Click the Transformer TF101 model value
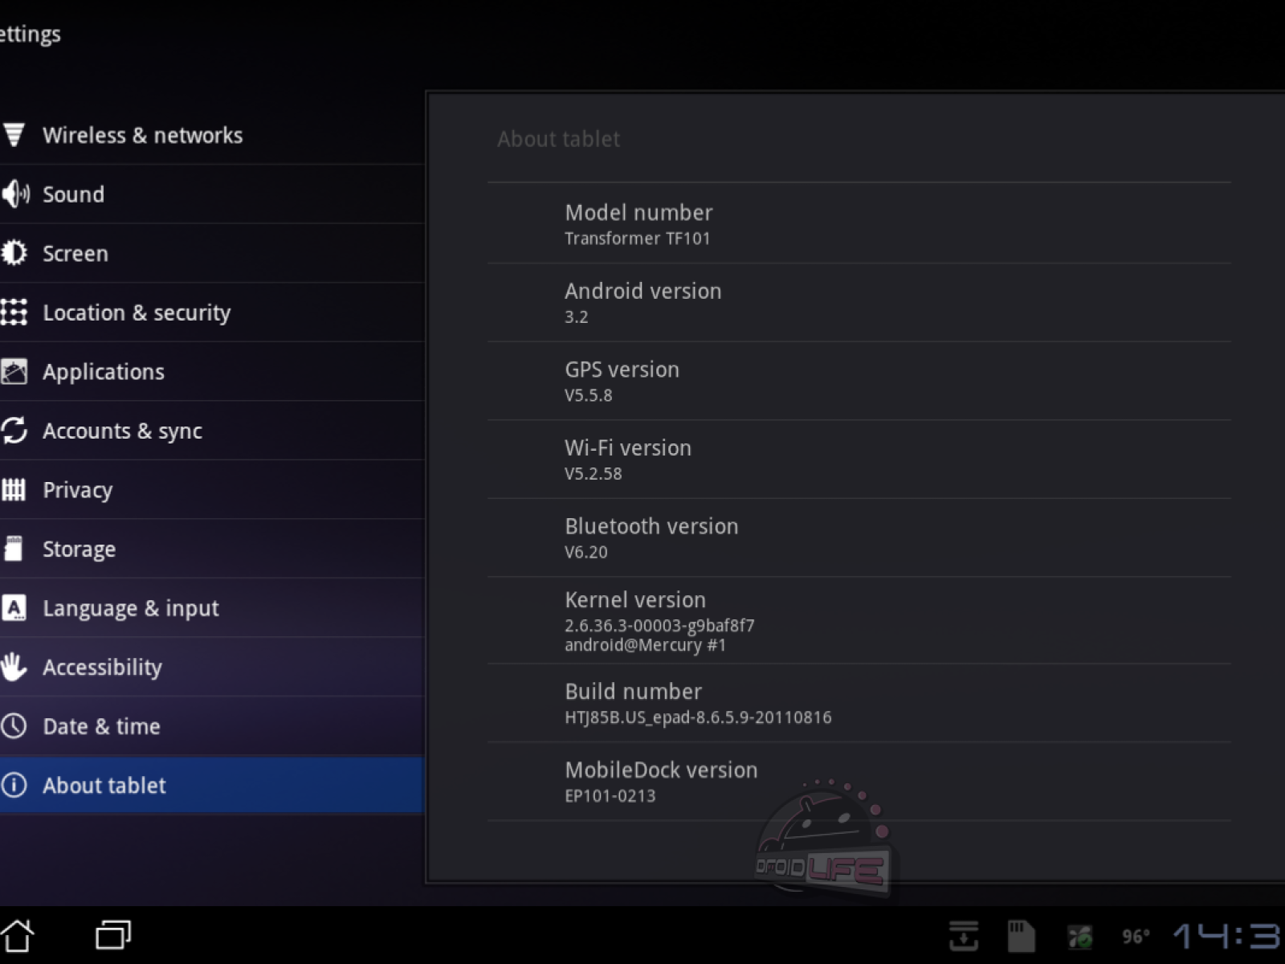1285x964 pixels. (x=638, y=239)
